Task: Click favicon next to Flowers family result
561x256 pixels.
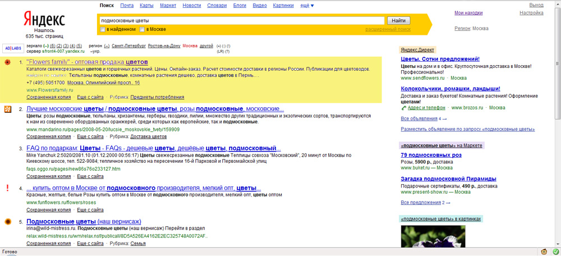Action: pyautogui.click(x=7, y=62)
